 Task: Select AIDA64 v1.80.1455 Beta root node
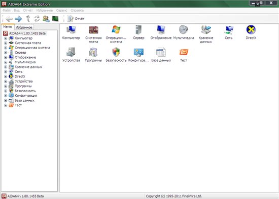27,33
